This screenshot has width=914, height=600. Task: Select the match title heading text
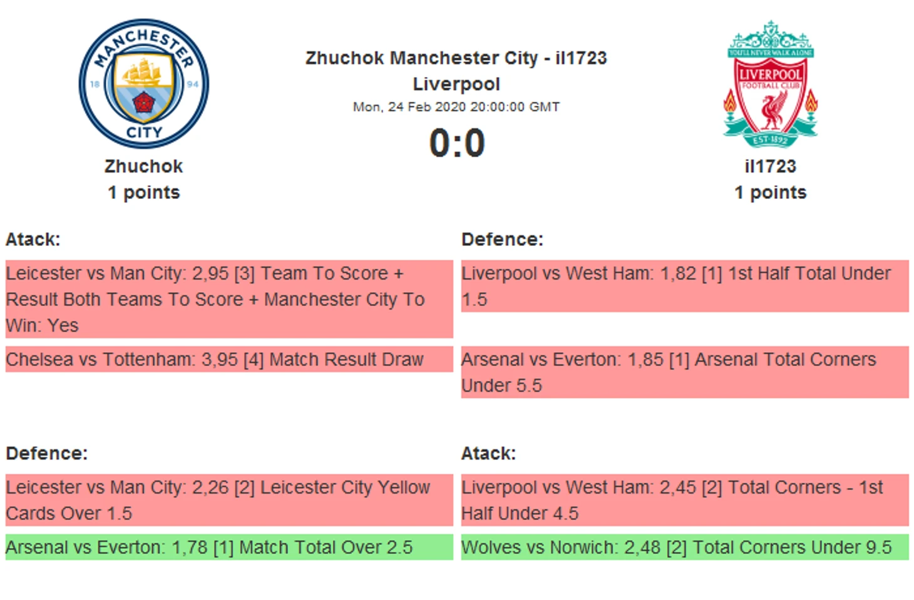tap(456, 71)
